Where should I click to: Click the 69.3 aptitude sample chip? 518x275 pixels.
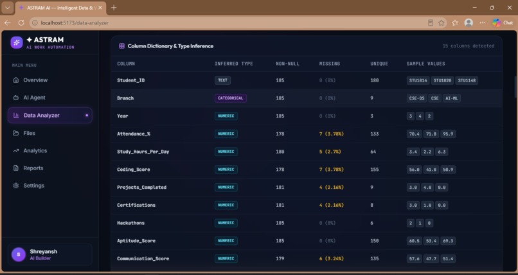tap(448, 241)
